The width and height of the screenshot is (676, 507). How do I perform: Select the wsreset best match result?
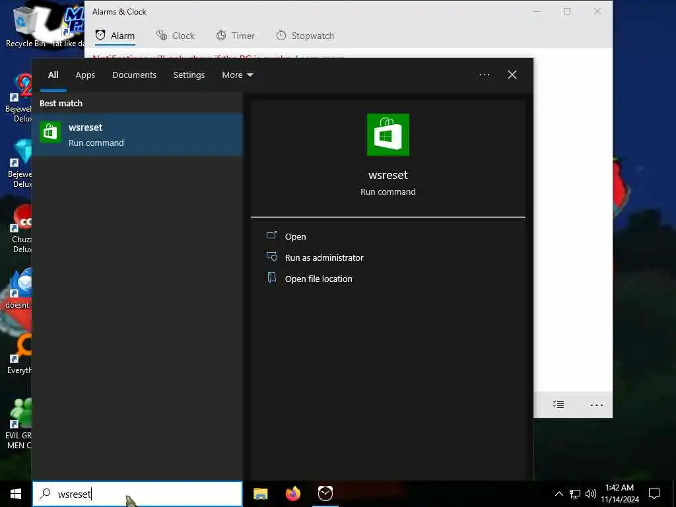pos(137,135)
